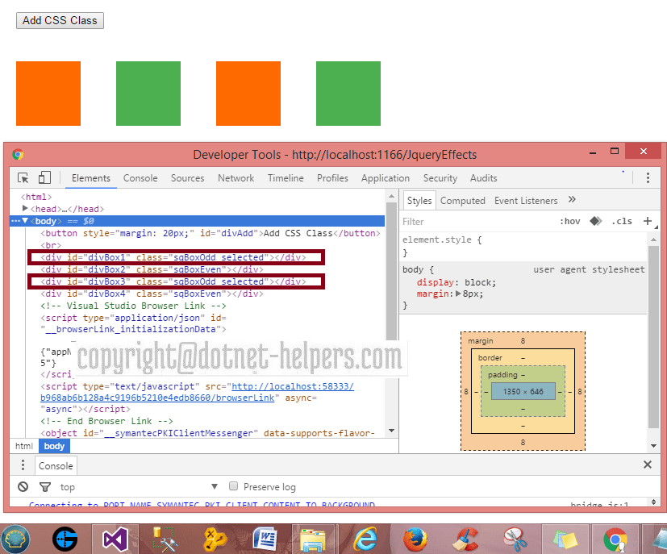The height and width of the screenshot is (554, 667).
Task: Expand the margin shorthand triangle
Action: pyautogui.click(x=458, y=294)
